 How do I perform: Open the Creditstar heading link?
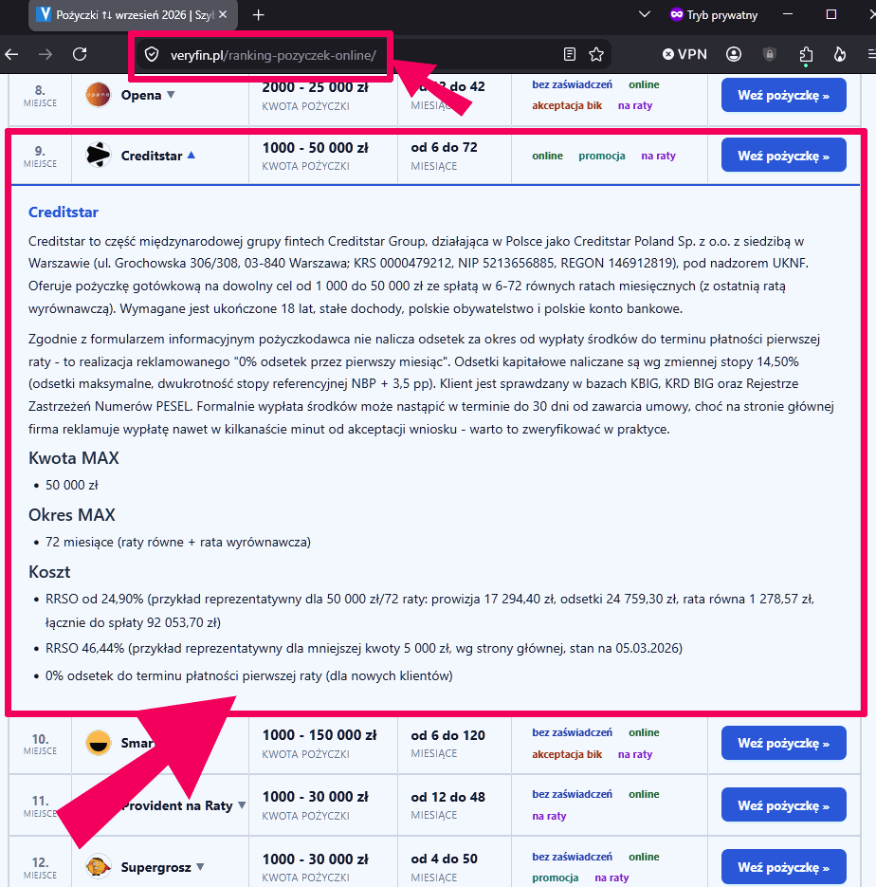click(64, 213)
